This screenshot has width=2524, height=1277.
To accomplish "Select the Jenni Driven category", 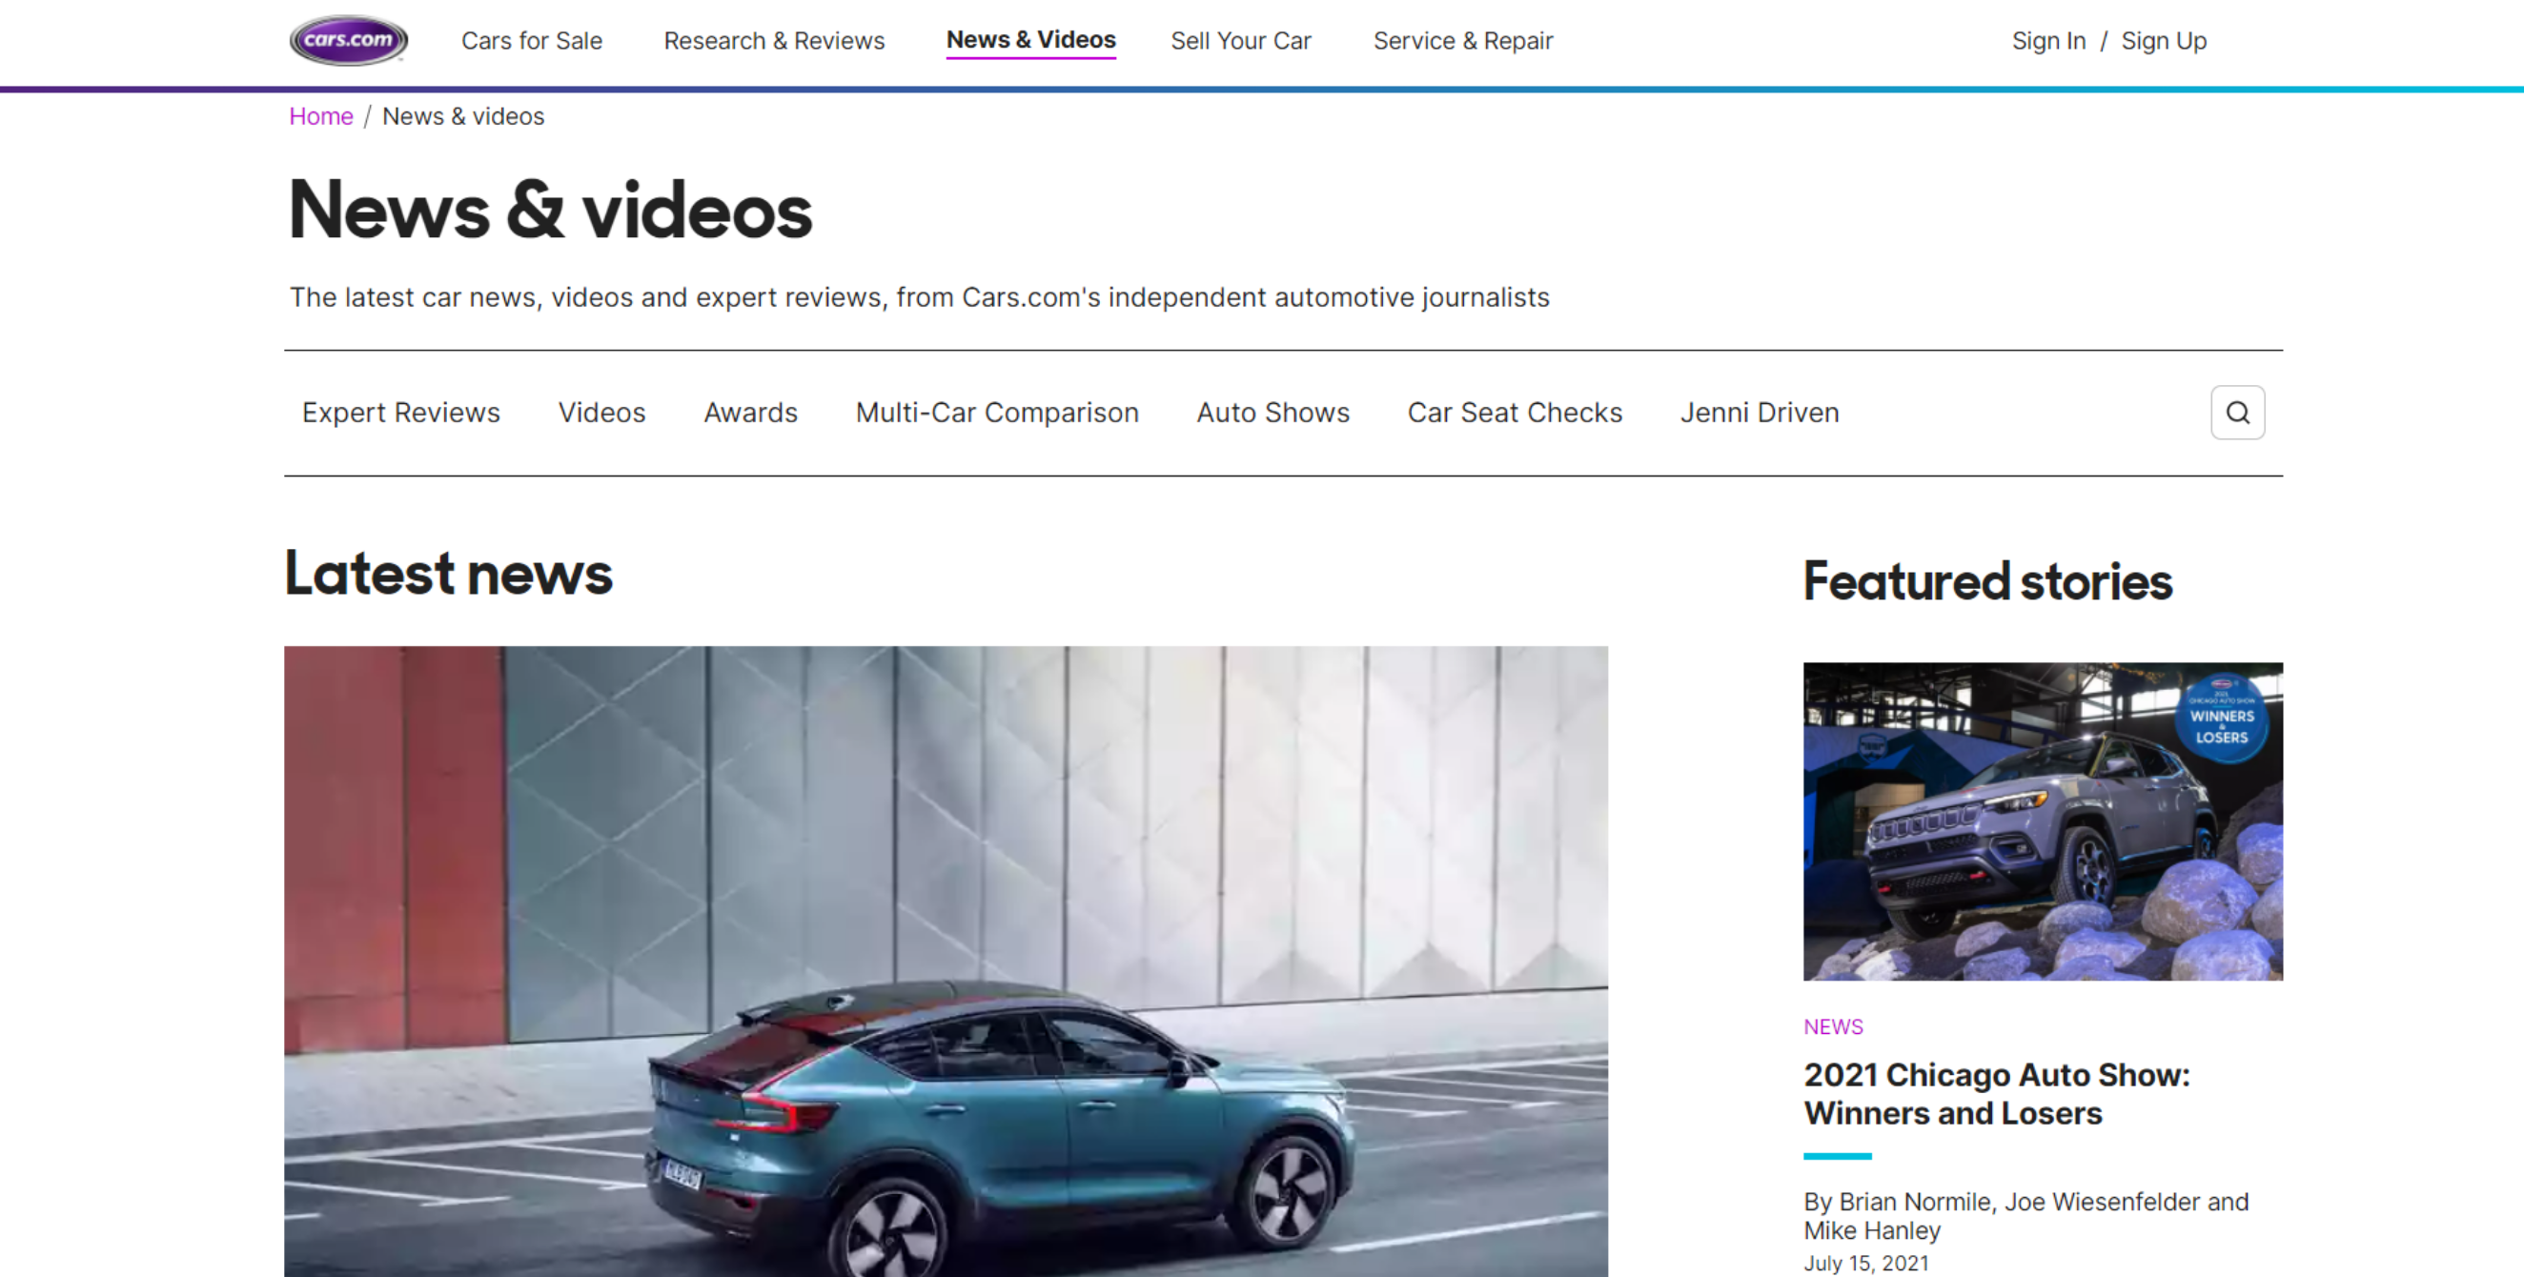I will pos(1760,413).
